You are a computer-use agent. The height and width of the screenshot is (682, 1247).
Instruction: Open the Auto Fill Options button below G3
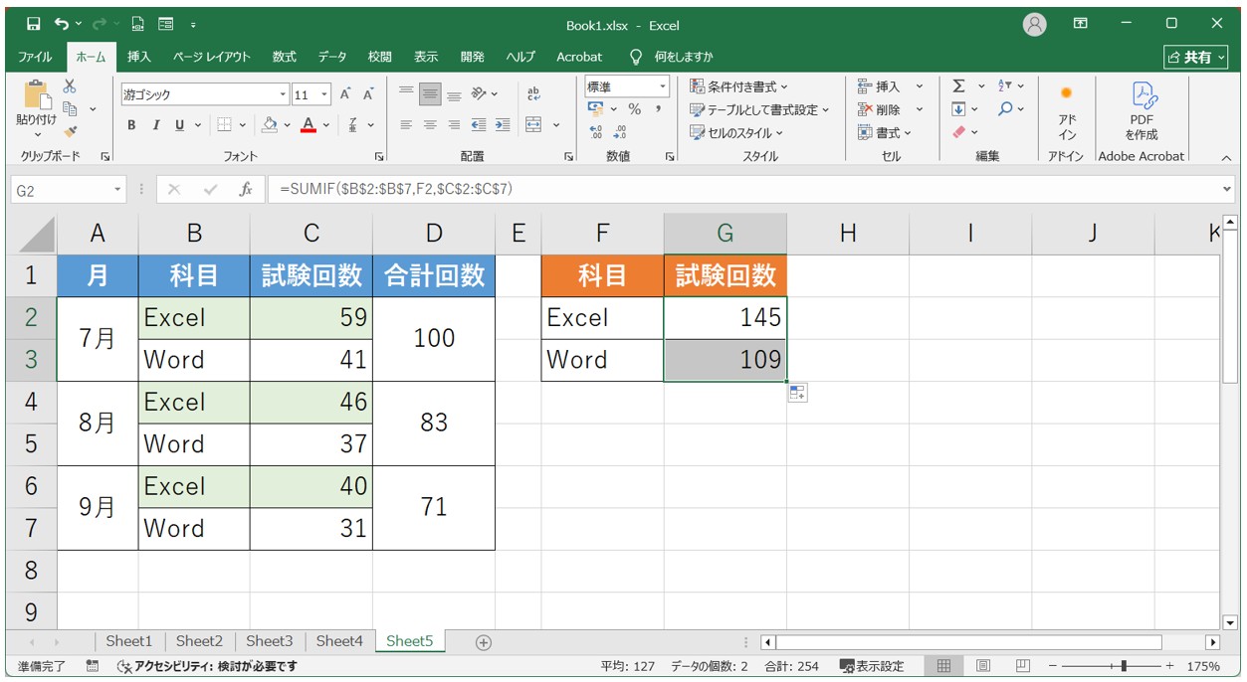point(797,393)
